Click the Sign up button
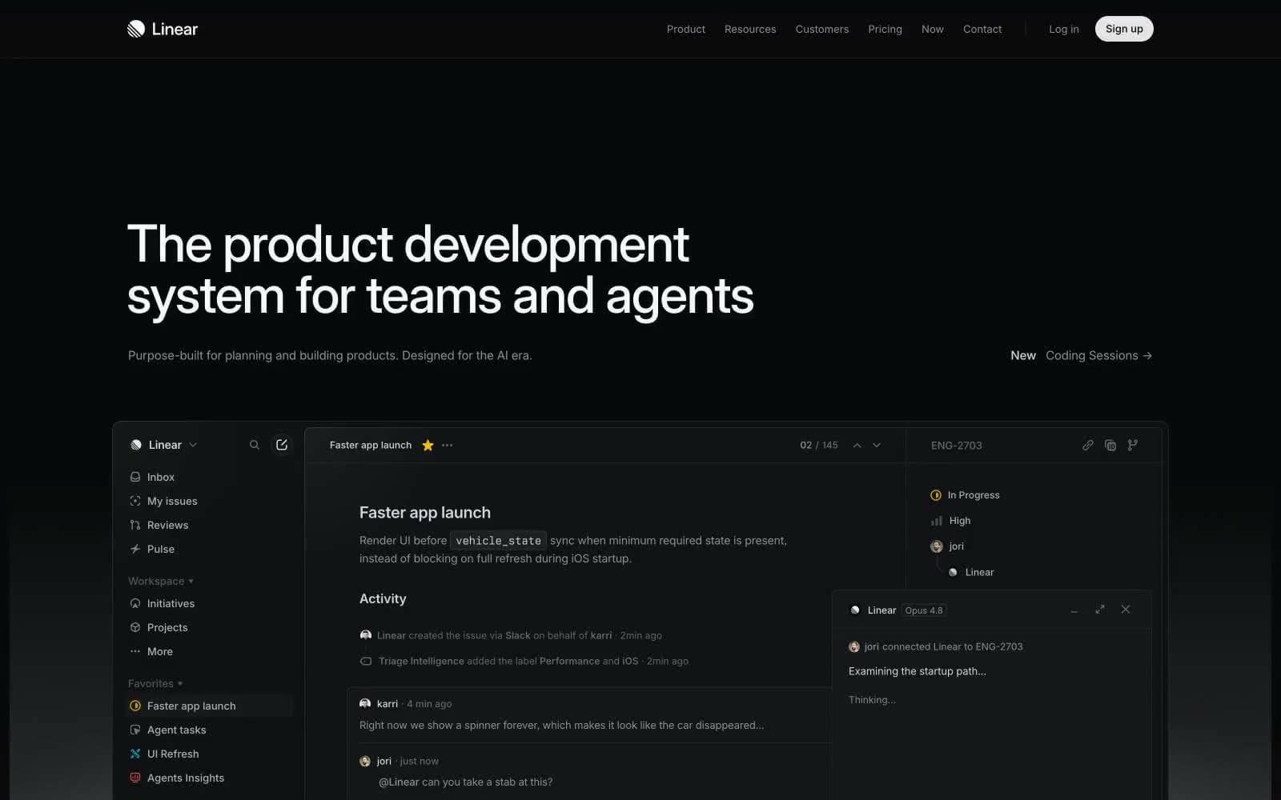The height and width of the screenshot is (800, 1281). click(1124, 29)
